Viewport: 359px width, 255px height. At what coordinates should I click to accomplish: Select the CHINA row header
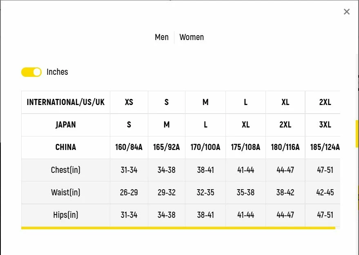(66, 147)
